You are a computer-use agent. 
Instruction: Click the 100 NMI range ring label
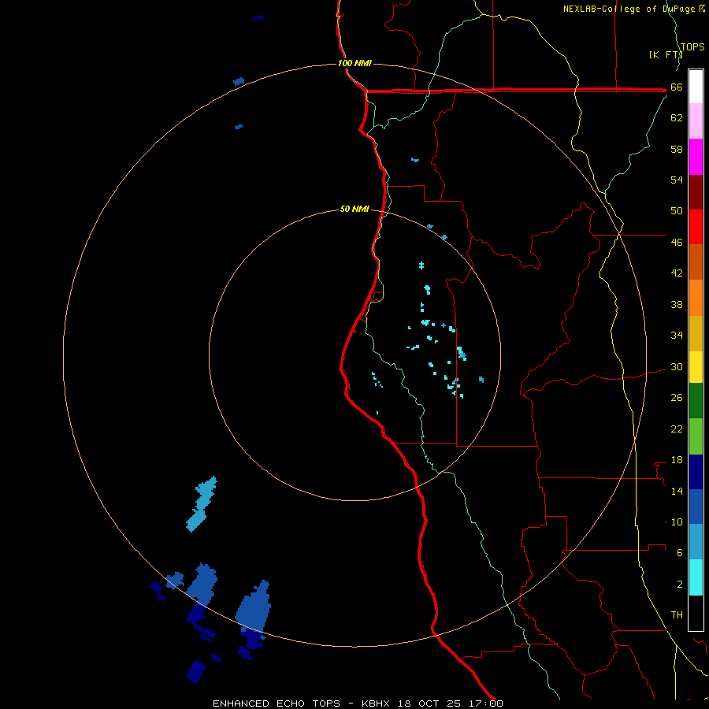[x=354, y=63]
